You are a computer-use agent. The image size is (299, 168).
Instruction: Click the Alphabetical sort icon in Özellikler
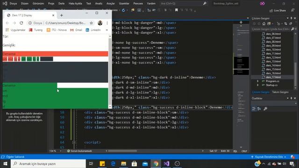coord(259,109)
